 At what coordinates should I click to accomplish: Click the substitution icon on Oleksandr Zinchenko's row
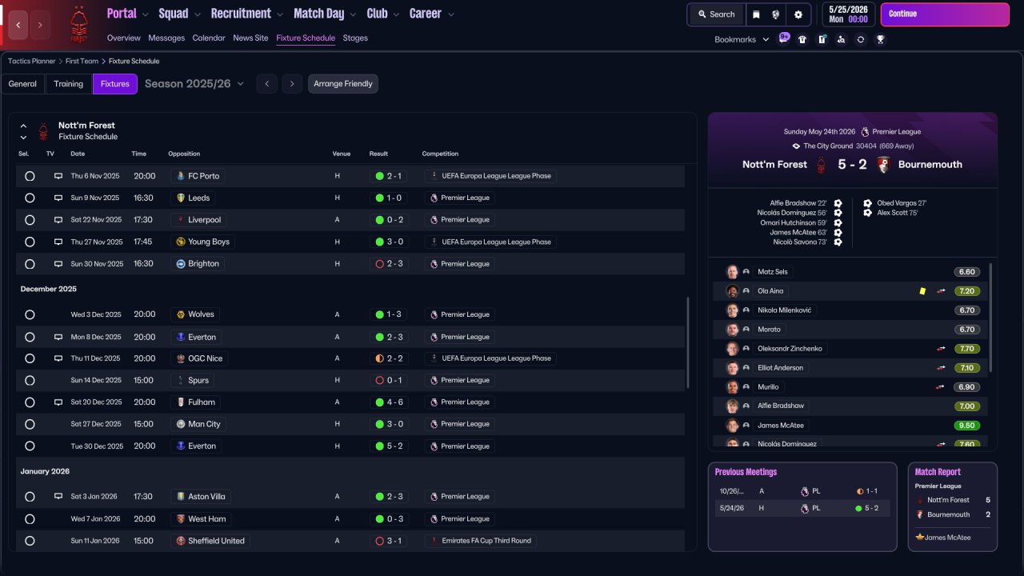(941, 349)
